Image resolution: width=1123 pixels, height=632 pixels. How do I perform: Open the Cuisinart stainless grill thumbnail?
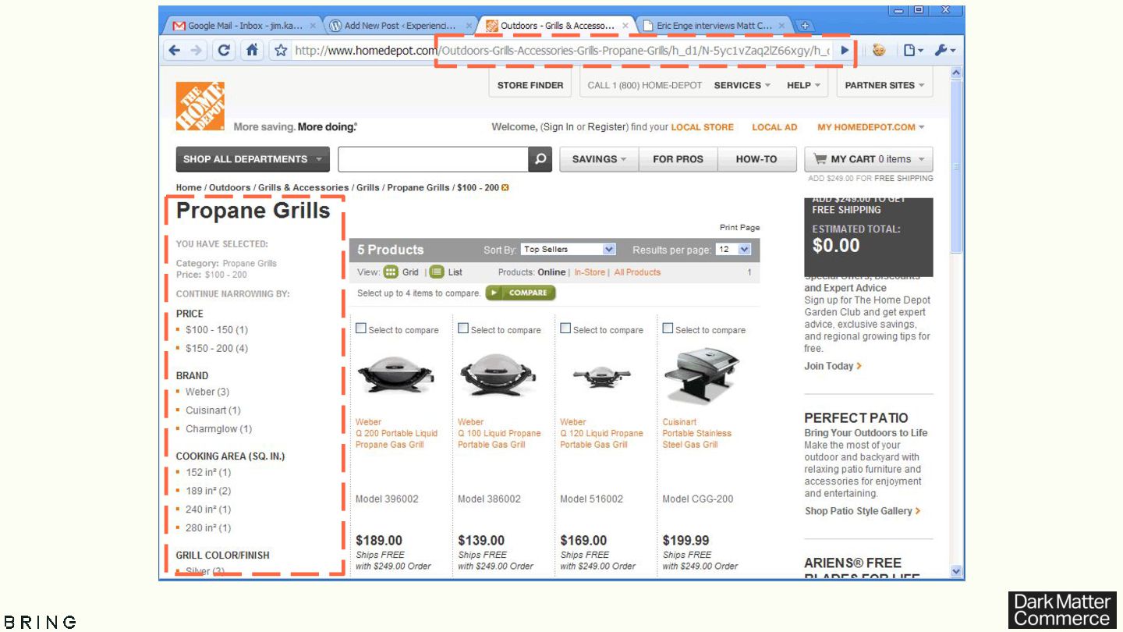[x=701, y=377]
